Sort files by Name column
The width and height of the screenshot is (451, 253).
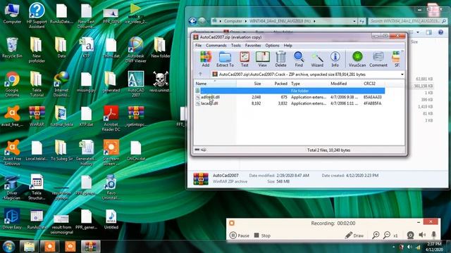(x=215, y=84)
